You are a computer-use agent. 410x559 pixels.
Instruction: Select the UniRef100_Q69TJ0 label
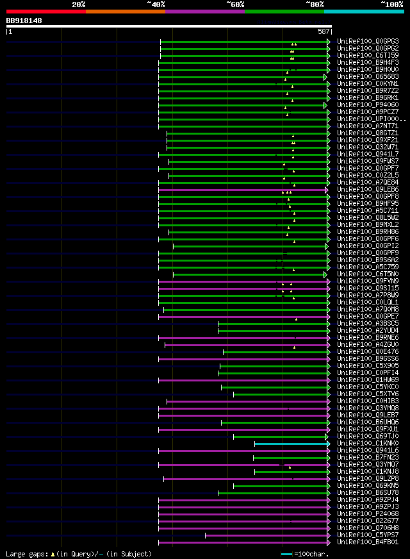pos(368,437)
